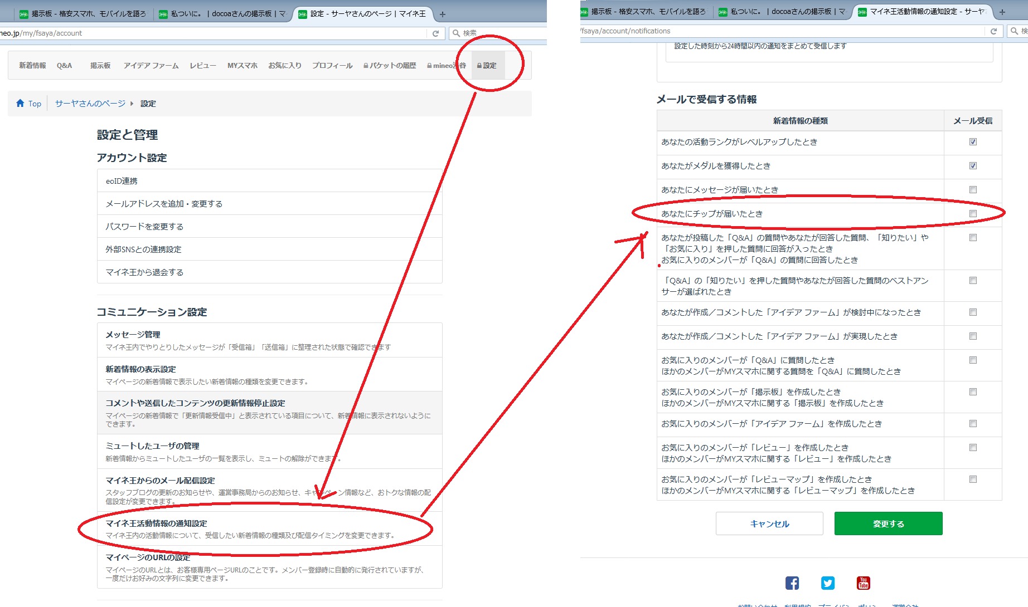Open the 設定 tab in navigation
This screenshot has height=607, width=1028.
coord(487,66)
